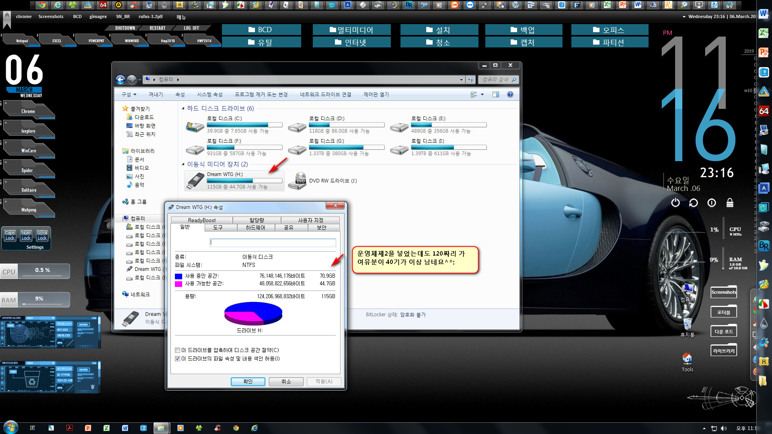Click the restart arrow icon under the clock
772x434 pixels.
pyautogui.click(x=694, y=203)
